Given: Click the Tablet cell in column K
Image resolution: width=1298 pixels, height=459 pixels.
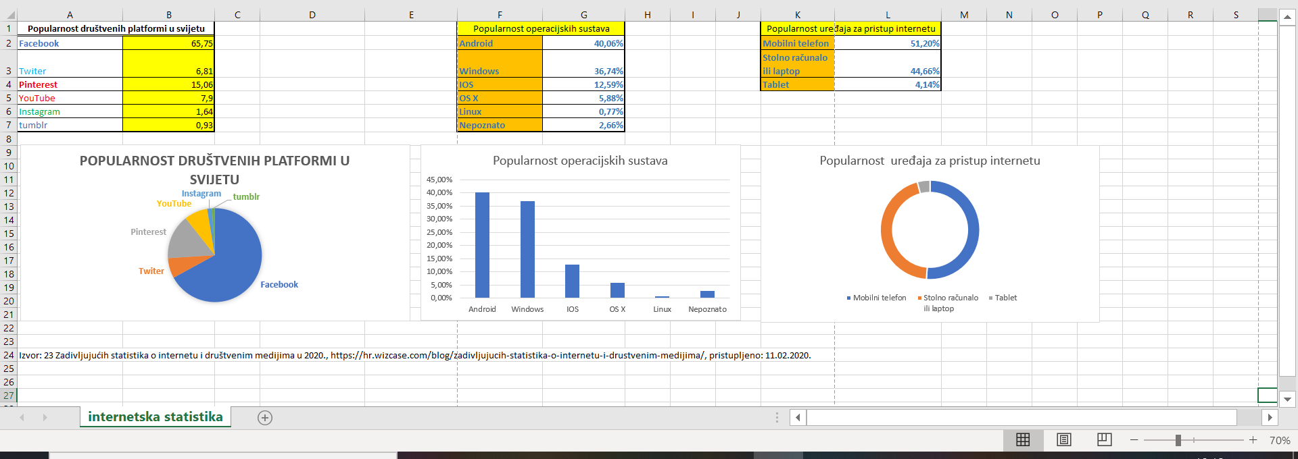Looking at the screenshot, I should pyautogui.click(x=798, y=84).
